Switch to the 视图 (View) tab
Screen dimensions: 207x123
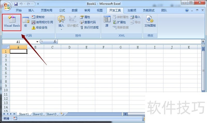tap(100, 10)
